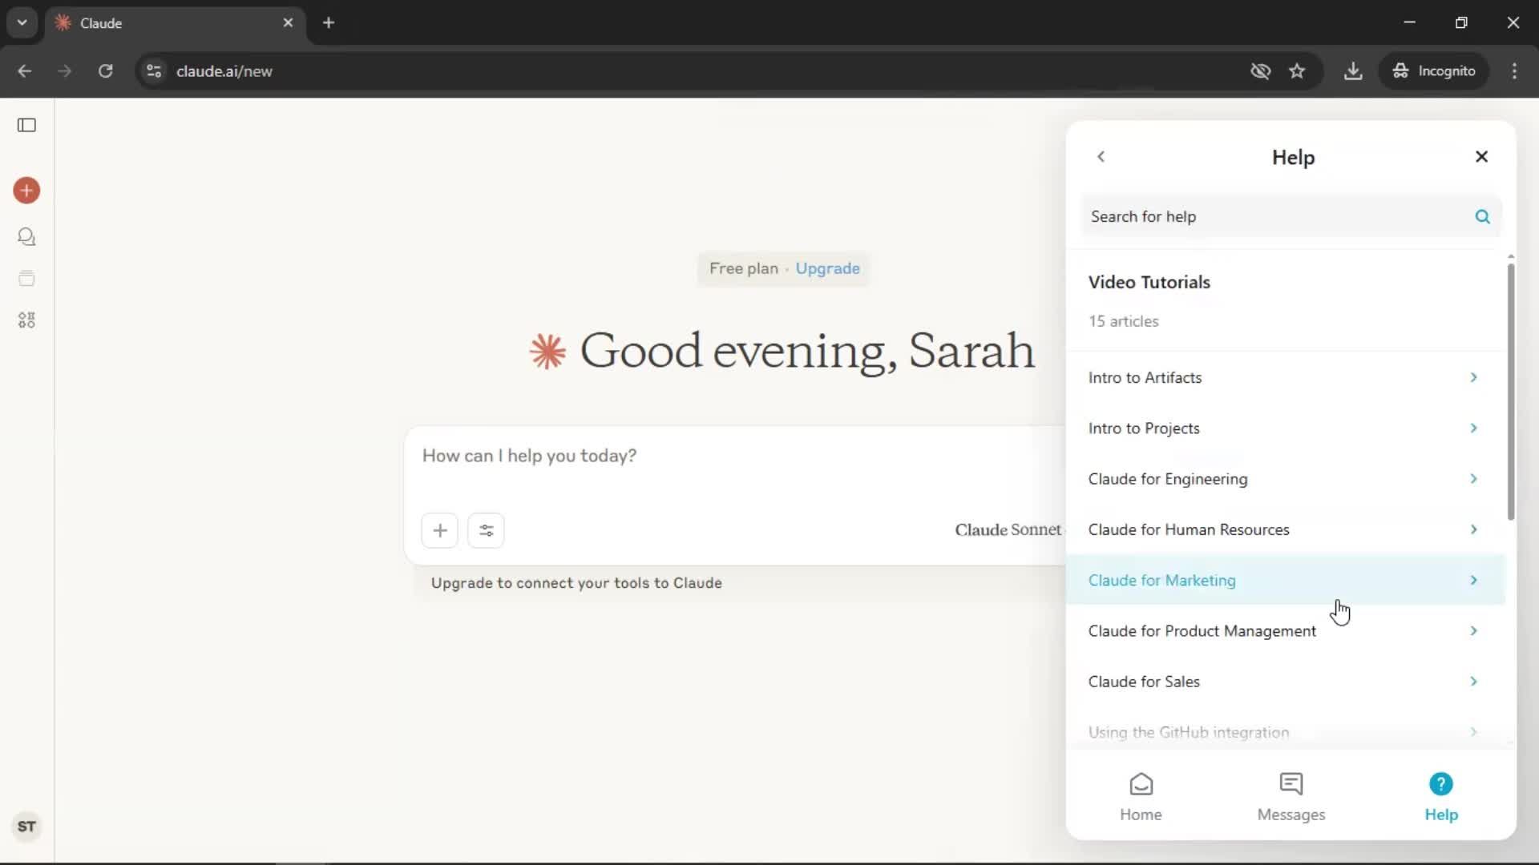Open a new browser tab
Screen dimensions: 1539x865
tap(329, 22)
